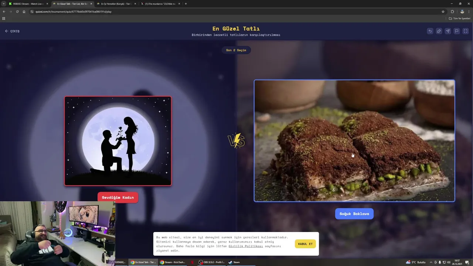The height and width of the screenshot is (266, 473).
Task: Click the browser home icon
Action: coord(24,11)
